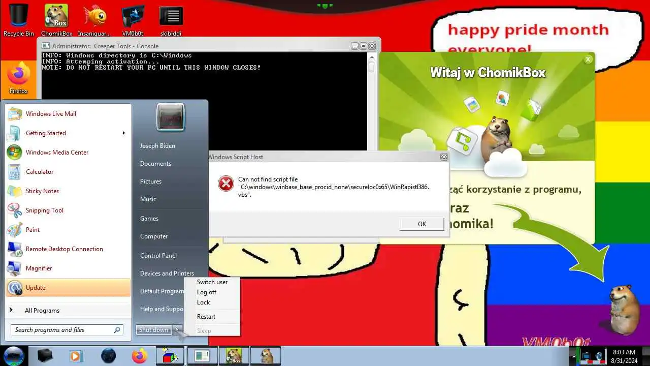This screenshot has height=366, width=650.
Task: Open the Insaniquarium desktop shortcut
Action: pyautogui.click(x=94, y=20)
